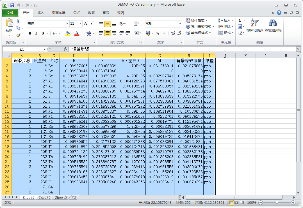The height and width of the screenshot is (208, 303).
Task: Switch to the 插入 ribbon tab
Action: click(x=40, y=13)
